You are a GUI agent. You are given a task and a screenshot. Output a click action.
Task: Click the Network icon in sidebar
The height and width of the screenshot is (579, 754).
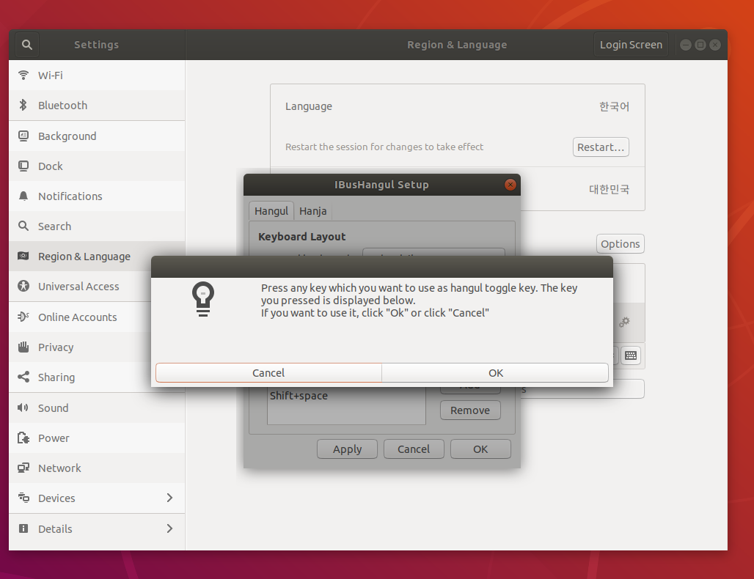pos(23,468)
